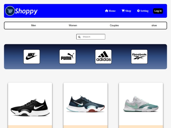Viewport: 171px width, 128px height.
Task: Click the gear icon beside Setting
Action: 138,11
